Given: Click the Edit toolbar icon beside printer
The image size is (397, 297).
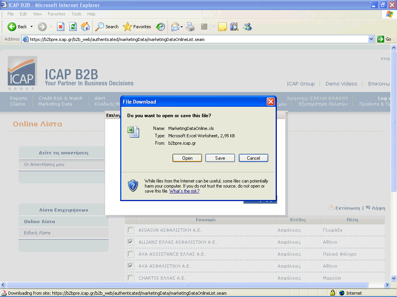Looking at the screenshot, I should coord(204,27).
